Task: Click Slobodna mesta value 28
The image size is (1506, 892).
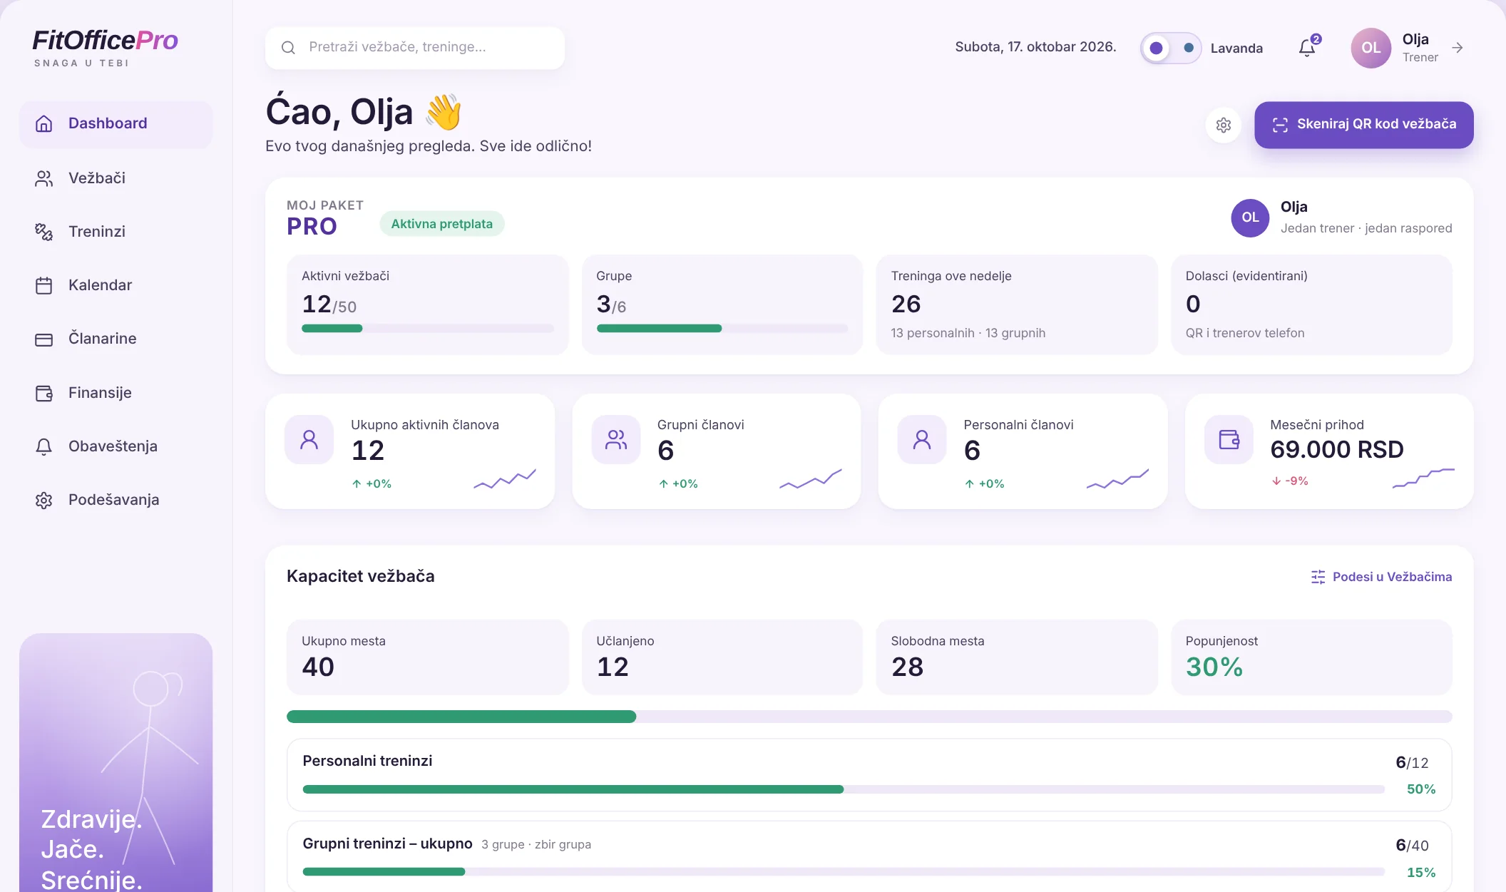Action: point(907,667)
